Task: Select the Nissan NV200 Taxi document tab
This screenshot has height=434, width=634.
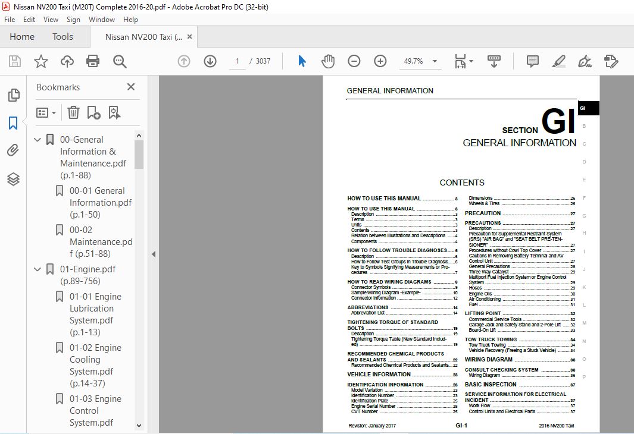Action: [x=143, y=37]
